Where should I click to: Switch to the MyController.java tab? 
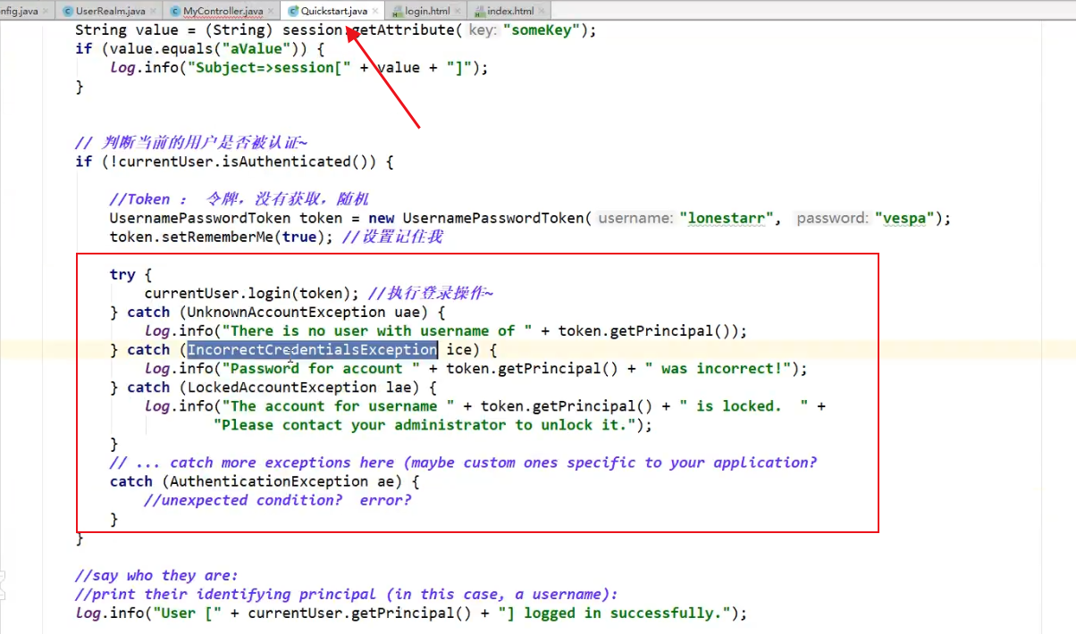[223, 11]
